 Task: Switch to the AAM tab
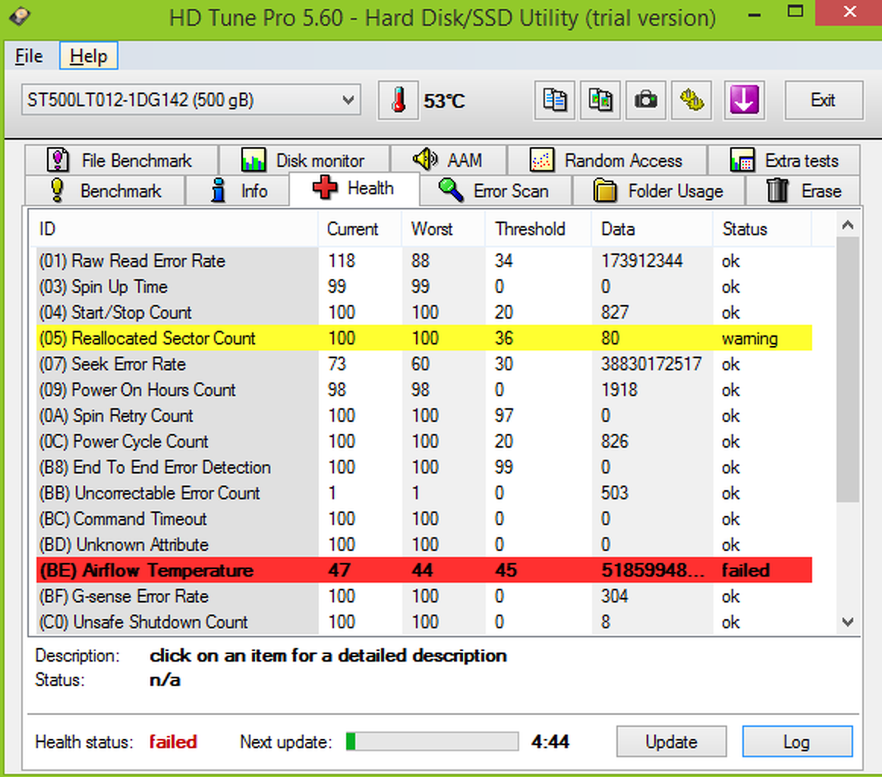(x=449, y=160)
